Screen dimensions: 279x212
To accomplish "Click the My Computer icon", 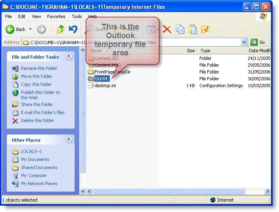I will click(15, 176).
